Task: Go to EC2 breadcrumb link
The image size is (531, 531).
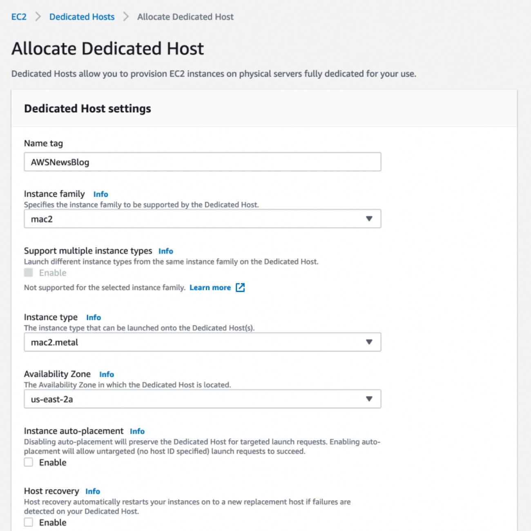Action: point(19,17)
